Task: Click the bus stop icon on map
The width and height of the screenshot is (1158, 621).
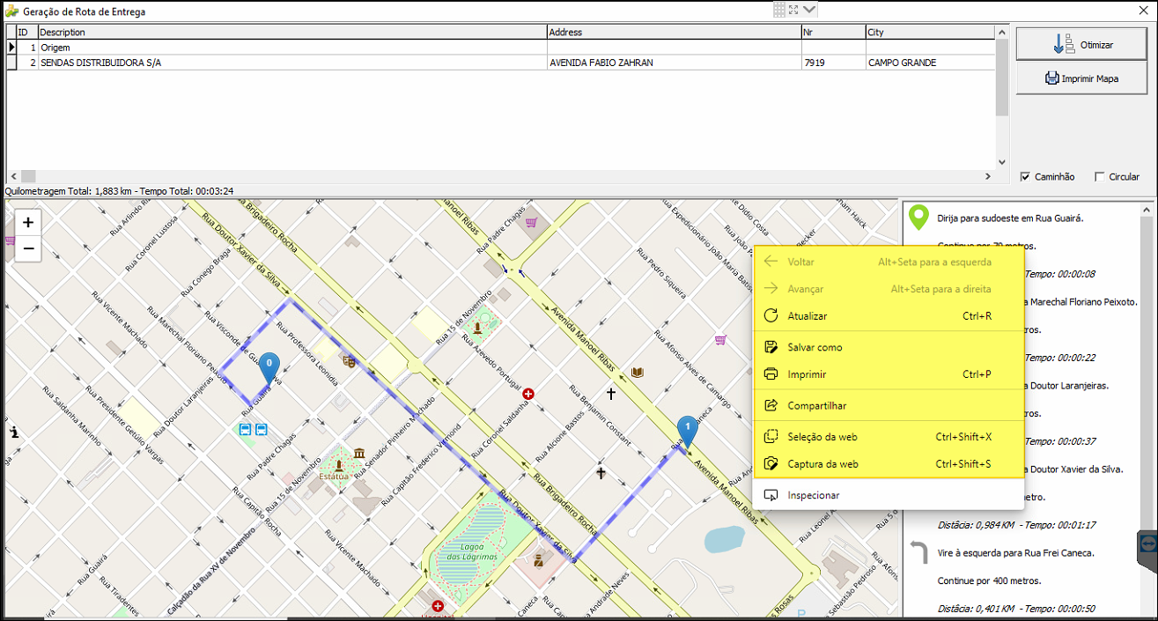Action: [x=246, y=430]
